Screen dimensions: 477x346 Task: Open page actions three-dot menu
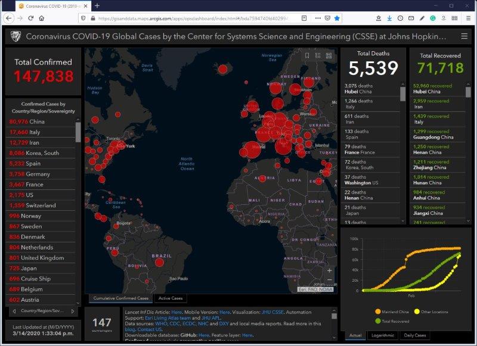point(318,18)
